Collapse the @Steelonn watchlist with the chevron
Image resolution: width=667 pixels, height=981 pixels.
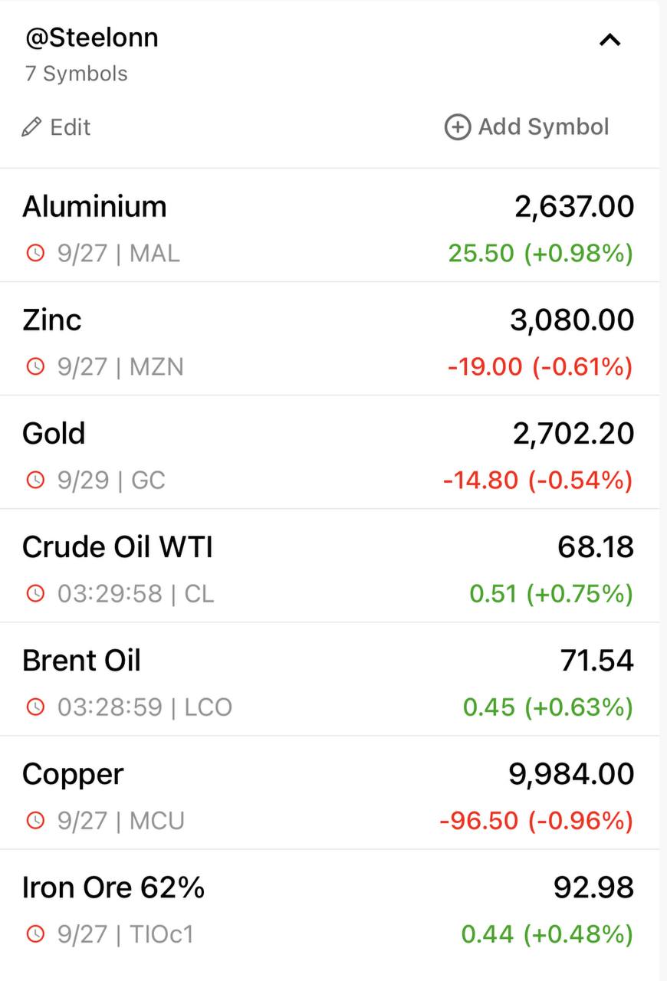pyautogui.click(x=609, y=40)
